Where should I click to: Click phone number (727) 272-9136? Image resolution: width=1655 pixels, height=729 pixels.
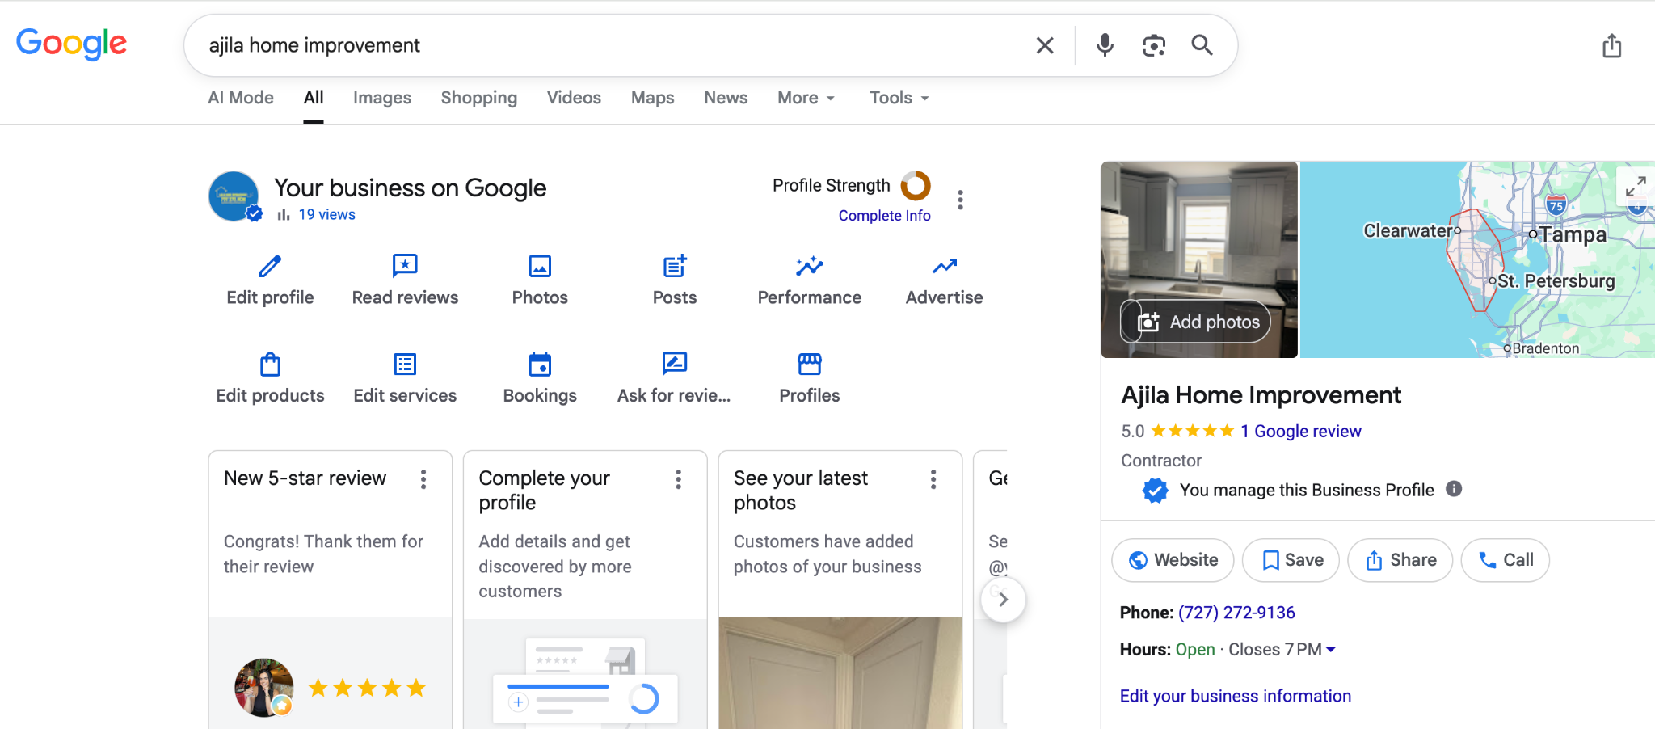(x=1236, y=613)
